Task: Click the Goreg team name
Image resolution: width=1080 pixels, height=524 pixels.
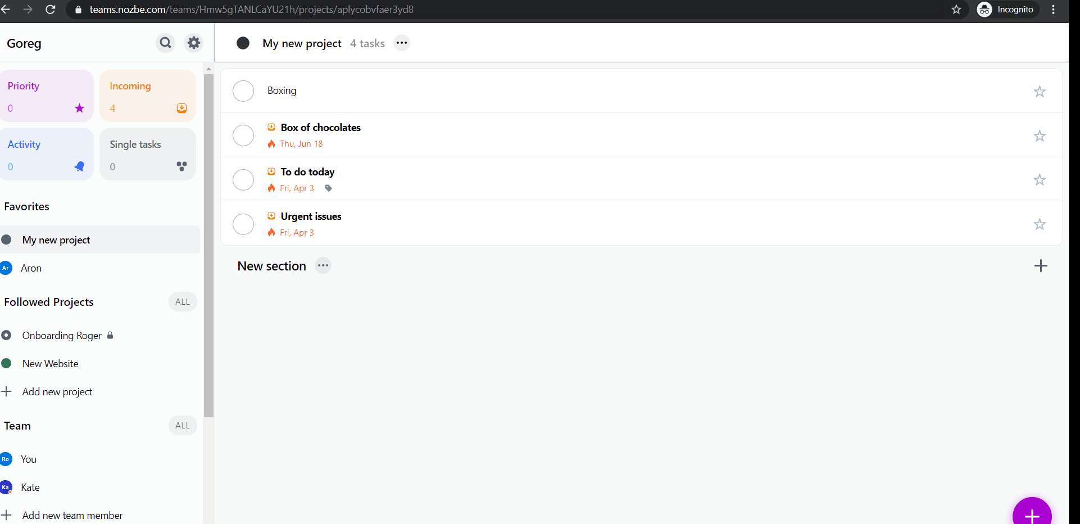Action: point(24,43)
